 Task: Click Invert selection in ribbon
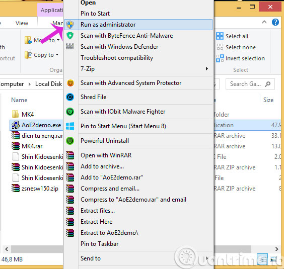pyautogui.click(x=241, y=58)
